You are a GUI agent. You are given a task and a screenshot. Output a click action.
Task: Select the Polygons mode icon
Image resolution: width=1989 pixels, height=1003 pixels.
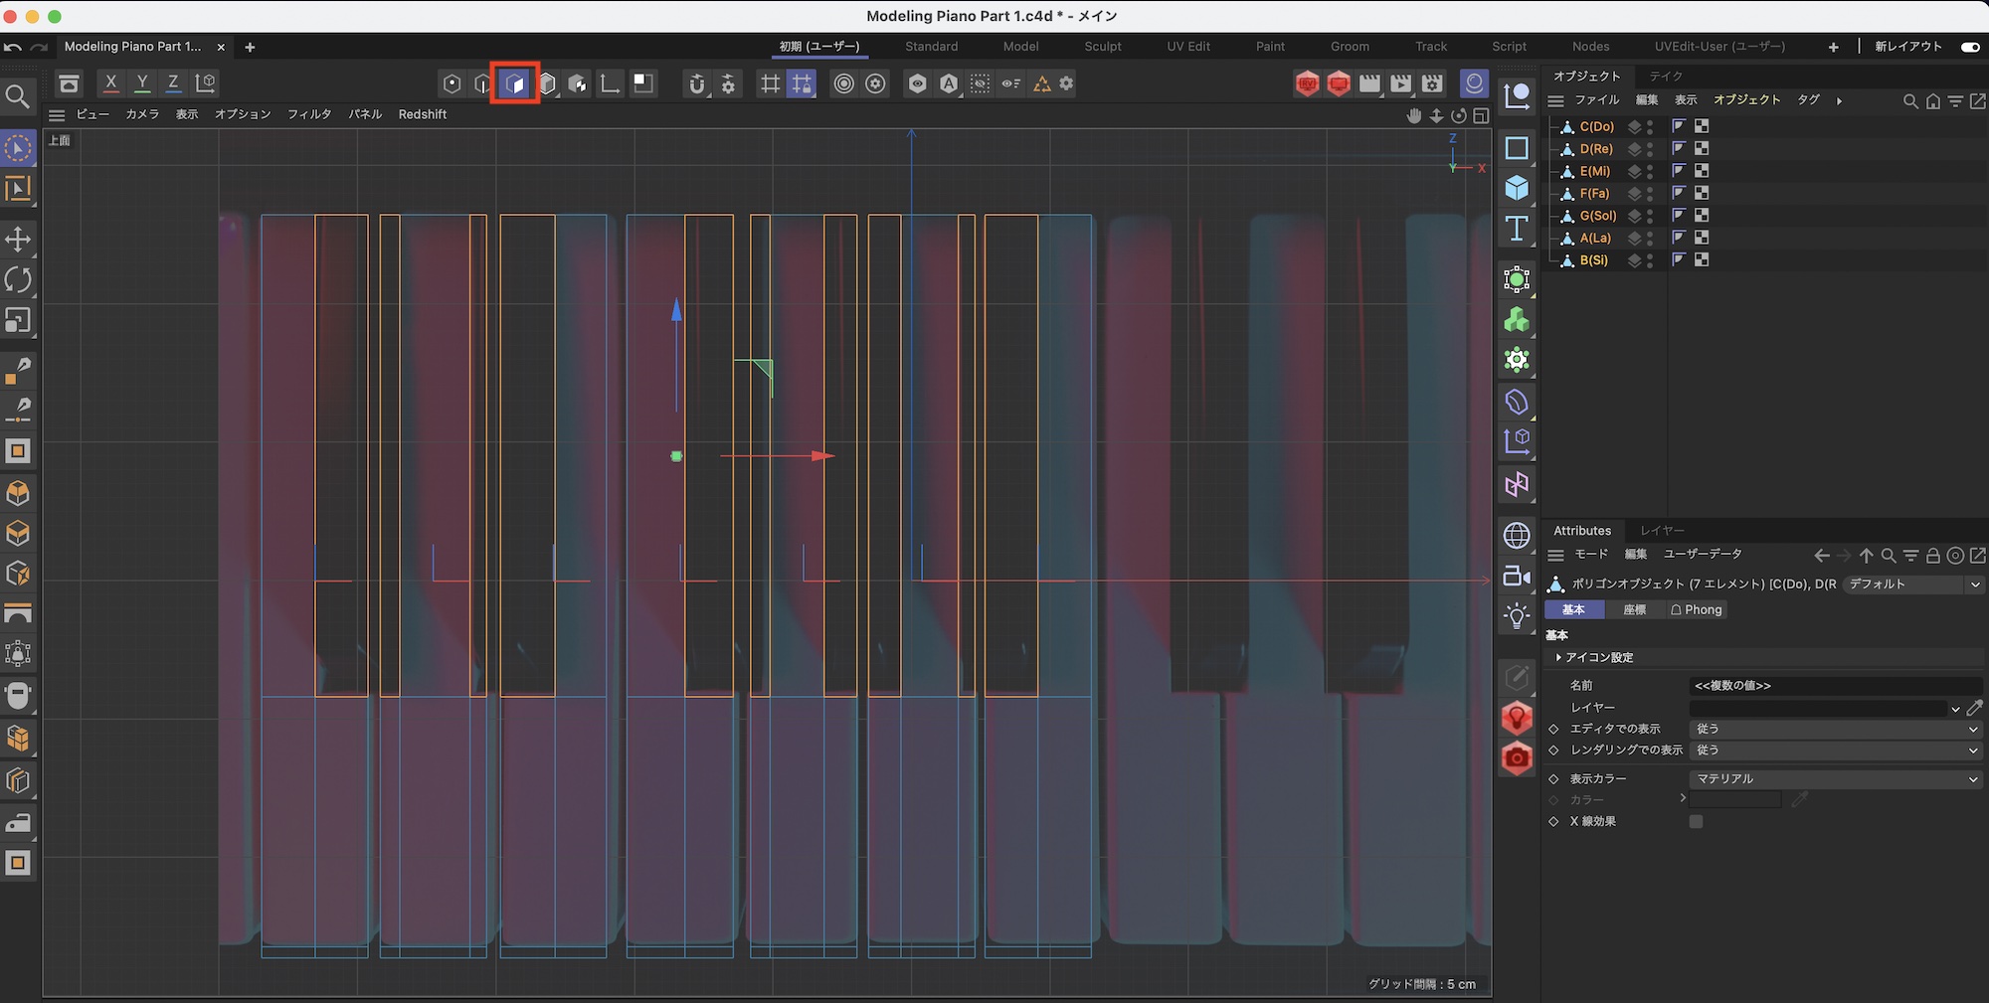[515, 84]
